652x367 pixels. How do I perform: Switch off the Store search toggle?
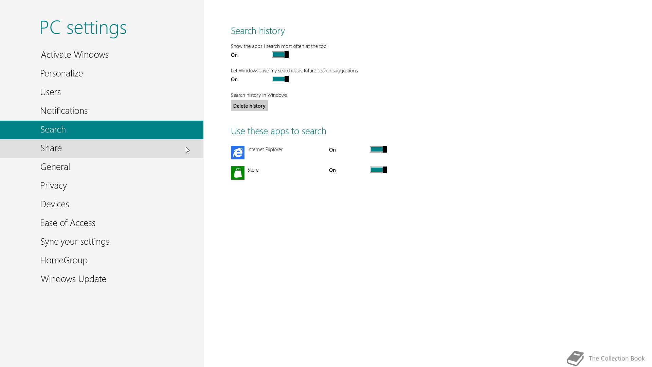pyautogui.click(x=378, y=170)
